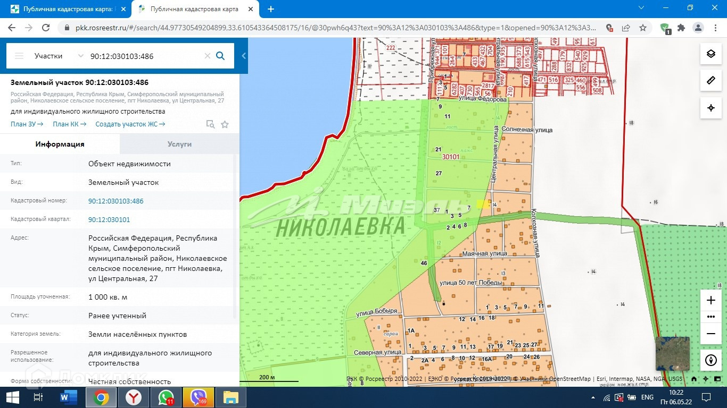Click the magnifier search icon

[x=220, y=56]
